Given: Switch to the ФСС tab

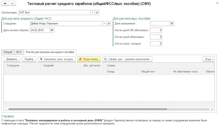Looking at the screenshot, I should coord(19,52).
